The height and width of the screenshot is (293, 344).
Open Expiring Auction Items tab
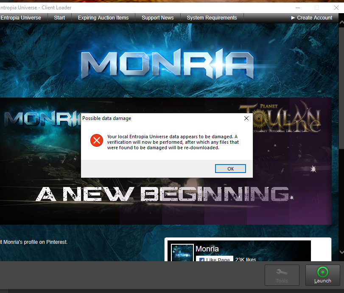pyautogui.click(x=103, y=18)
